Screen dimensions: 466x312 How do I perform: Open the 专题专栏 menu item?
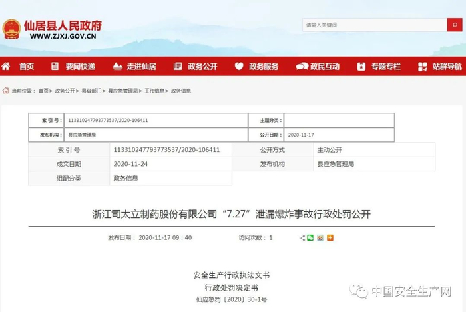[x=385, y=67]
